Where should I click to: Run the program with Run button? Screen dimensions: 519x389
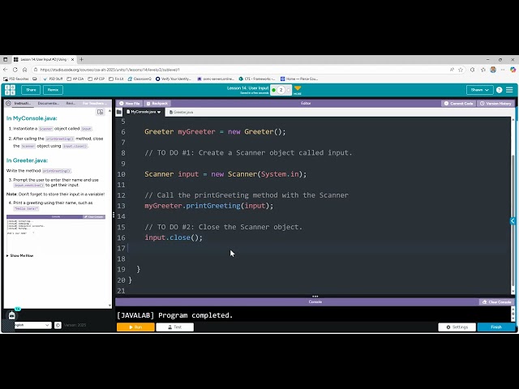(x=135, y=327)
